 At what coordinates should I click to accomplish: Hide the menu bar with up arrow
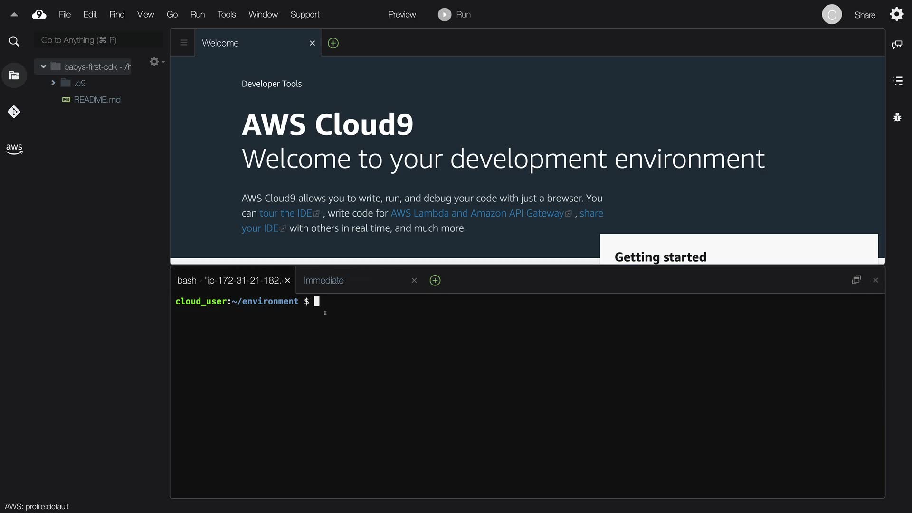tap(14, 15)
